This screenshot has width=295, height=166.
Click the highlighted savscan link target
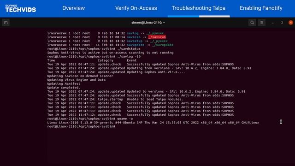(157, 37)
